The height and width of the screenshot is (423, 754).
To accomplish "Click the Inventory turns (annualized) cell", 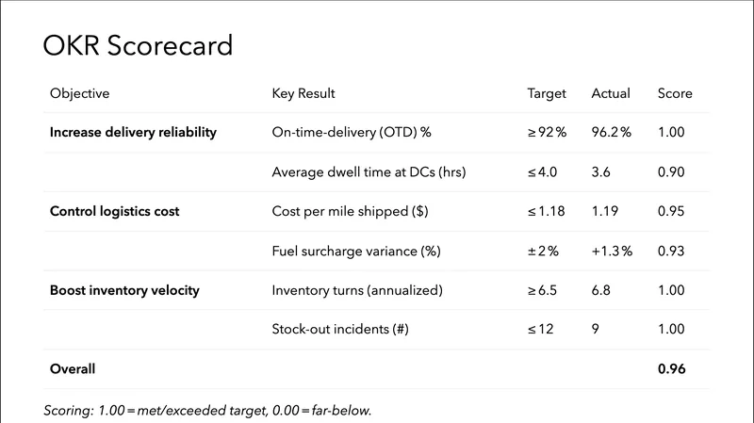I will pos(356,290).
